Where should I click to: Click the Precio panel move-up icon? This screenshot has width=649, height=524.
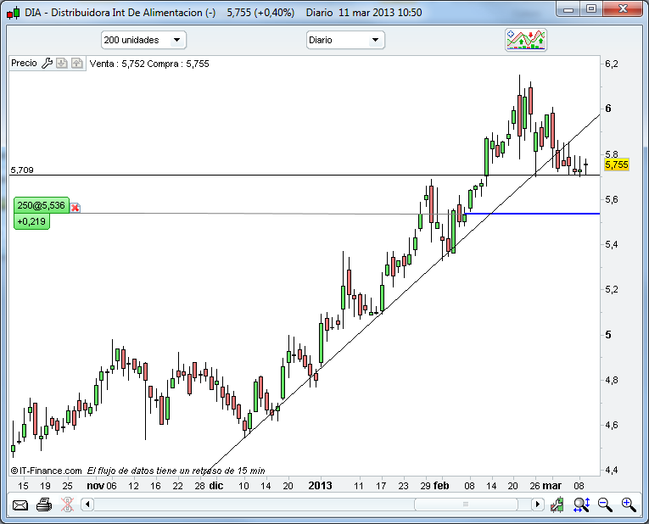(76, 64)
